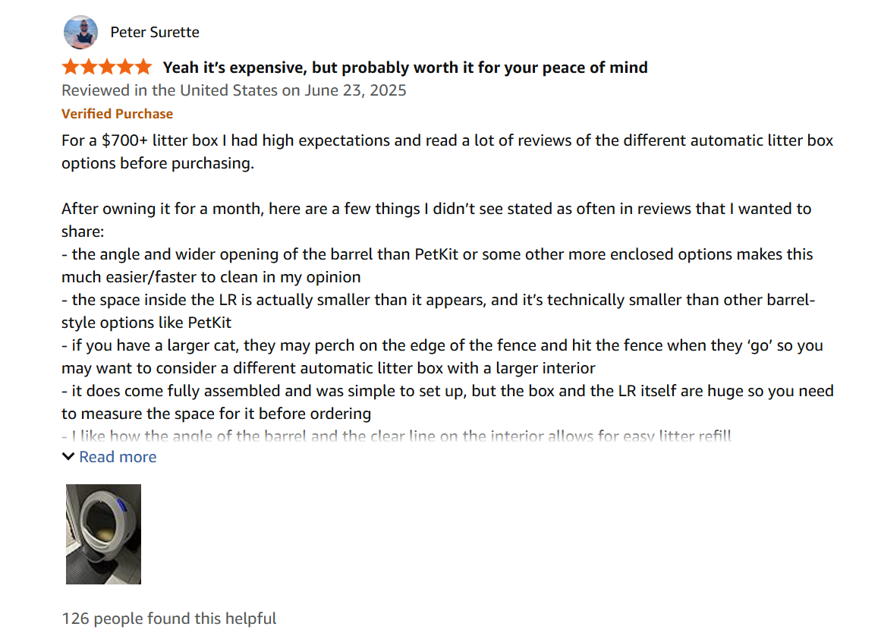Select the first orange star
This screenshot has width=881, height=633.
pyautogui.click(x=68, y=67)
